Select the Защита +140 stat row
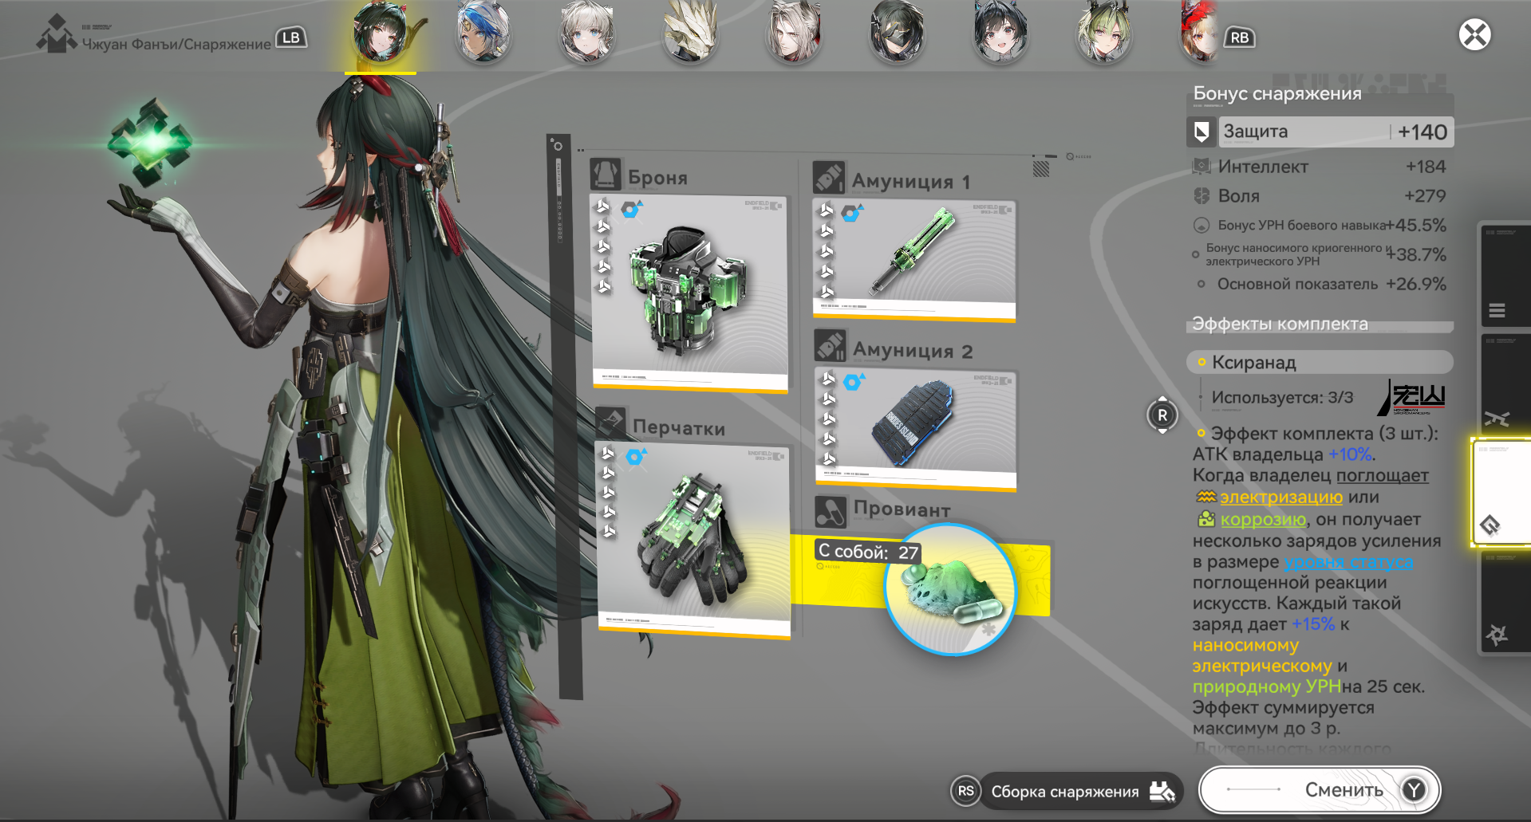Screen dimensions: 1531x822 1320,132
